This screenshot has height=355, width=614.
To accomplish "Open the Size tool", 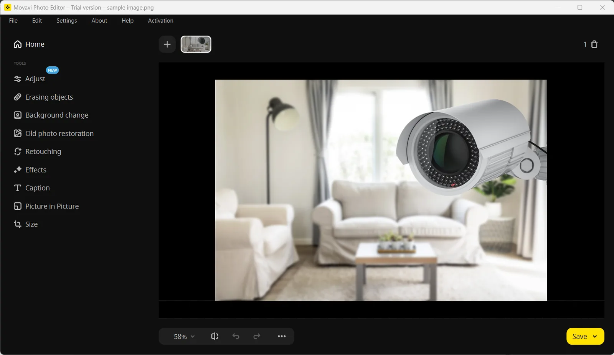I will point(26,224).
